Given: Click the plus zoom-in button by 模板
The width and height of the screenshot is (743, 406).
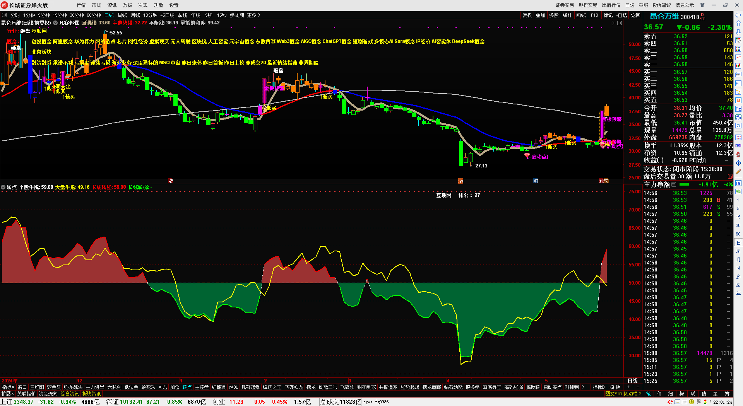Looking at the screenshot, I should (x=628, y=387).
